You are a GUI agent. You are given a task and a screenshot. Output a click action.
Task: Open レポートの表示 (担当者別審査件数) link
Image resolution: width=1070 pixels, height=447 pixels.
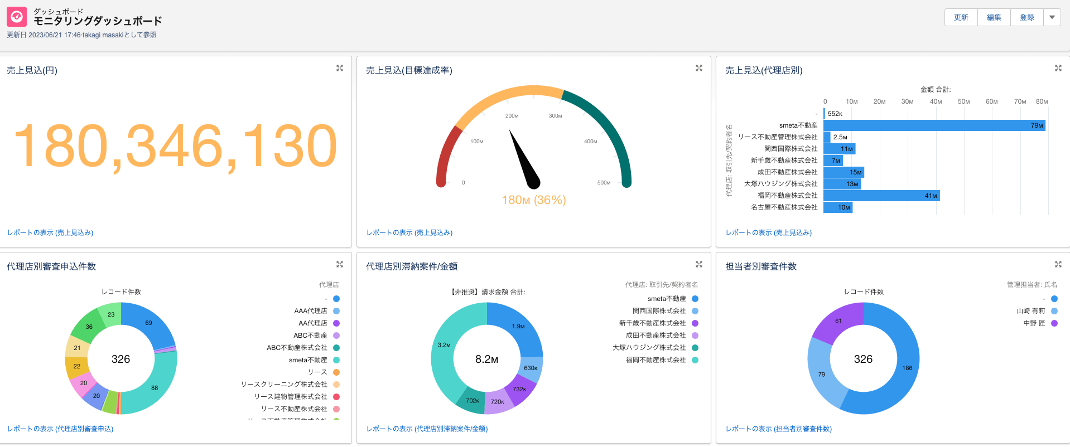pyautogui.click(x=779, y=429)
